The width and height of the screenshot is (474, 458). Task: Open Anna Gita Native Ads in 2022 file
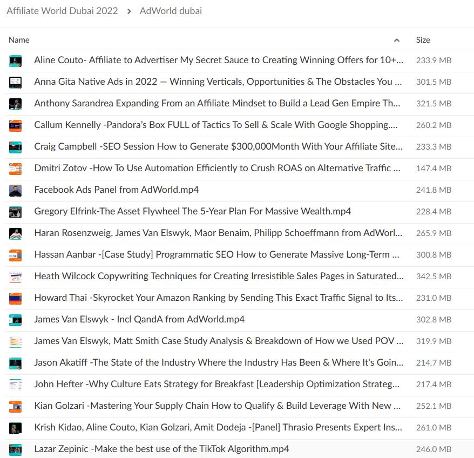pos(218,82)
